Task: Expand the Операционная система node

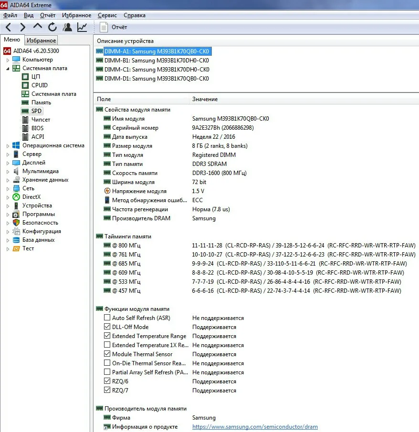Action: coord(8,146)
